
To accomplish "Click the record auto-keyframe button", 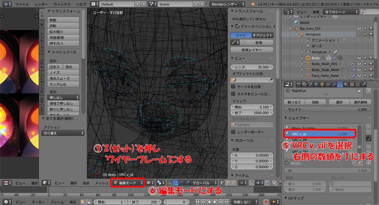I will tap(266, 202).
